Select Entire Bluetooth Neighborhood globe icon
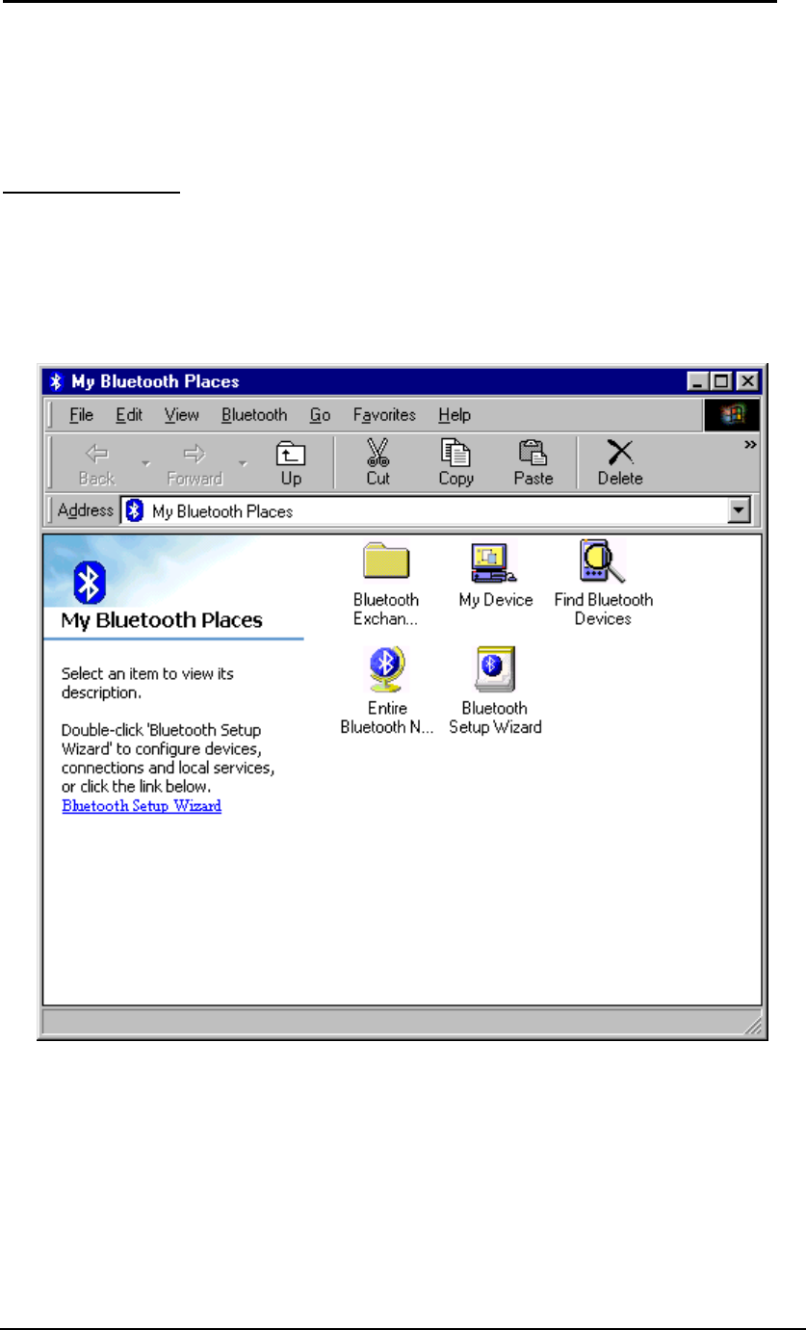The height and width of the screenshot is (1330, 806). (x=386, y=670)
